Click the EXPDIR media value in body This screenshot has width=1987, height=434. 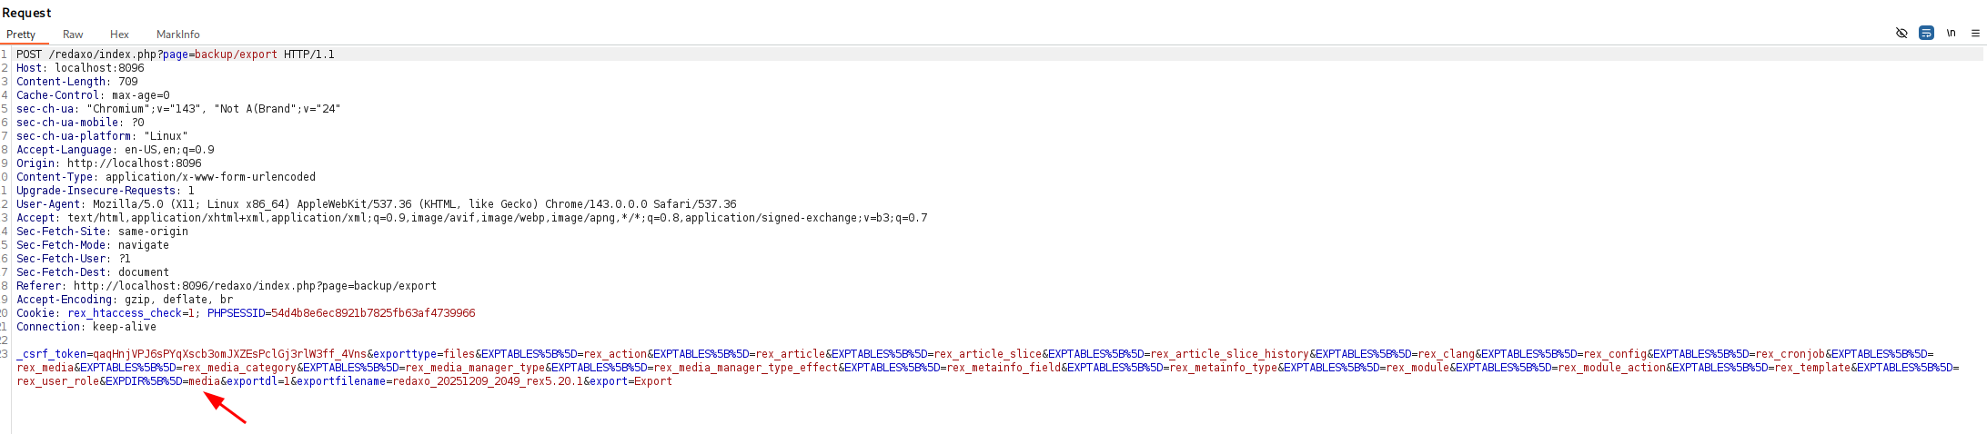coord(205,381)
